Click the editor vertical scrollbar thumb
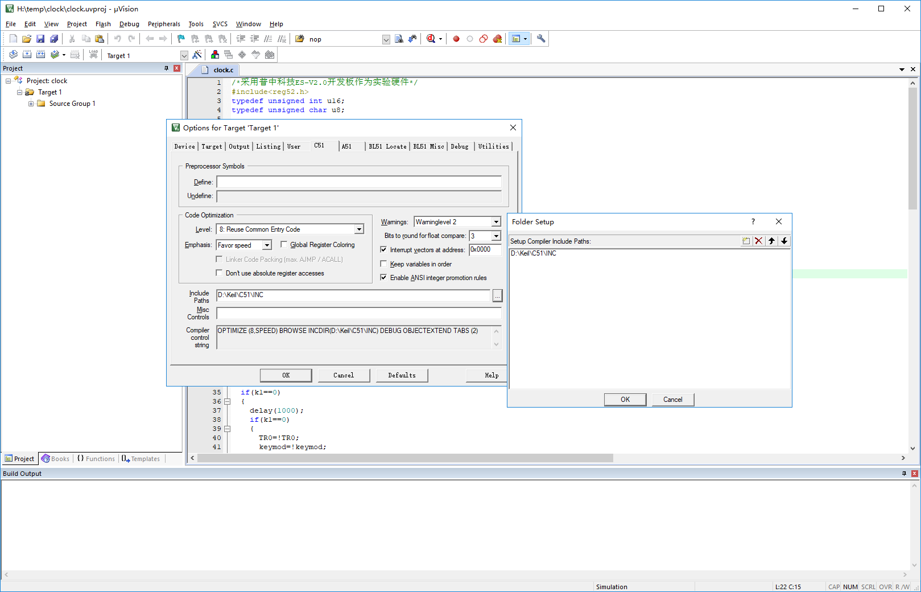This screenshot has width=921, height=592. point(912,149)
